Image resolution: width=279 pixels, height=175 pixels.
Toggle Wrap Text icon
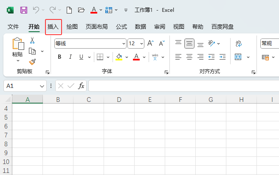coord(238,44)
